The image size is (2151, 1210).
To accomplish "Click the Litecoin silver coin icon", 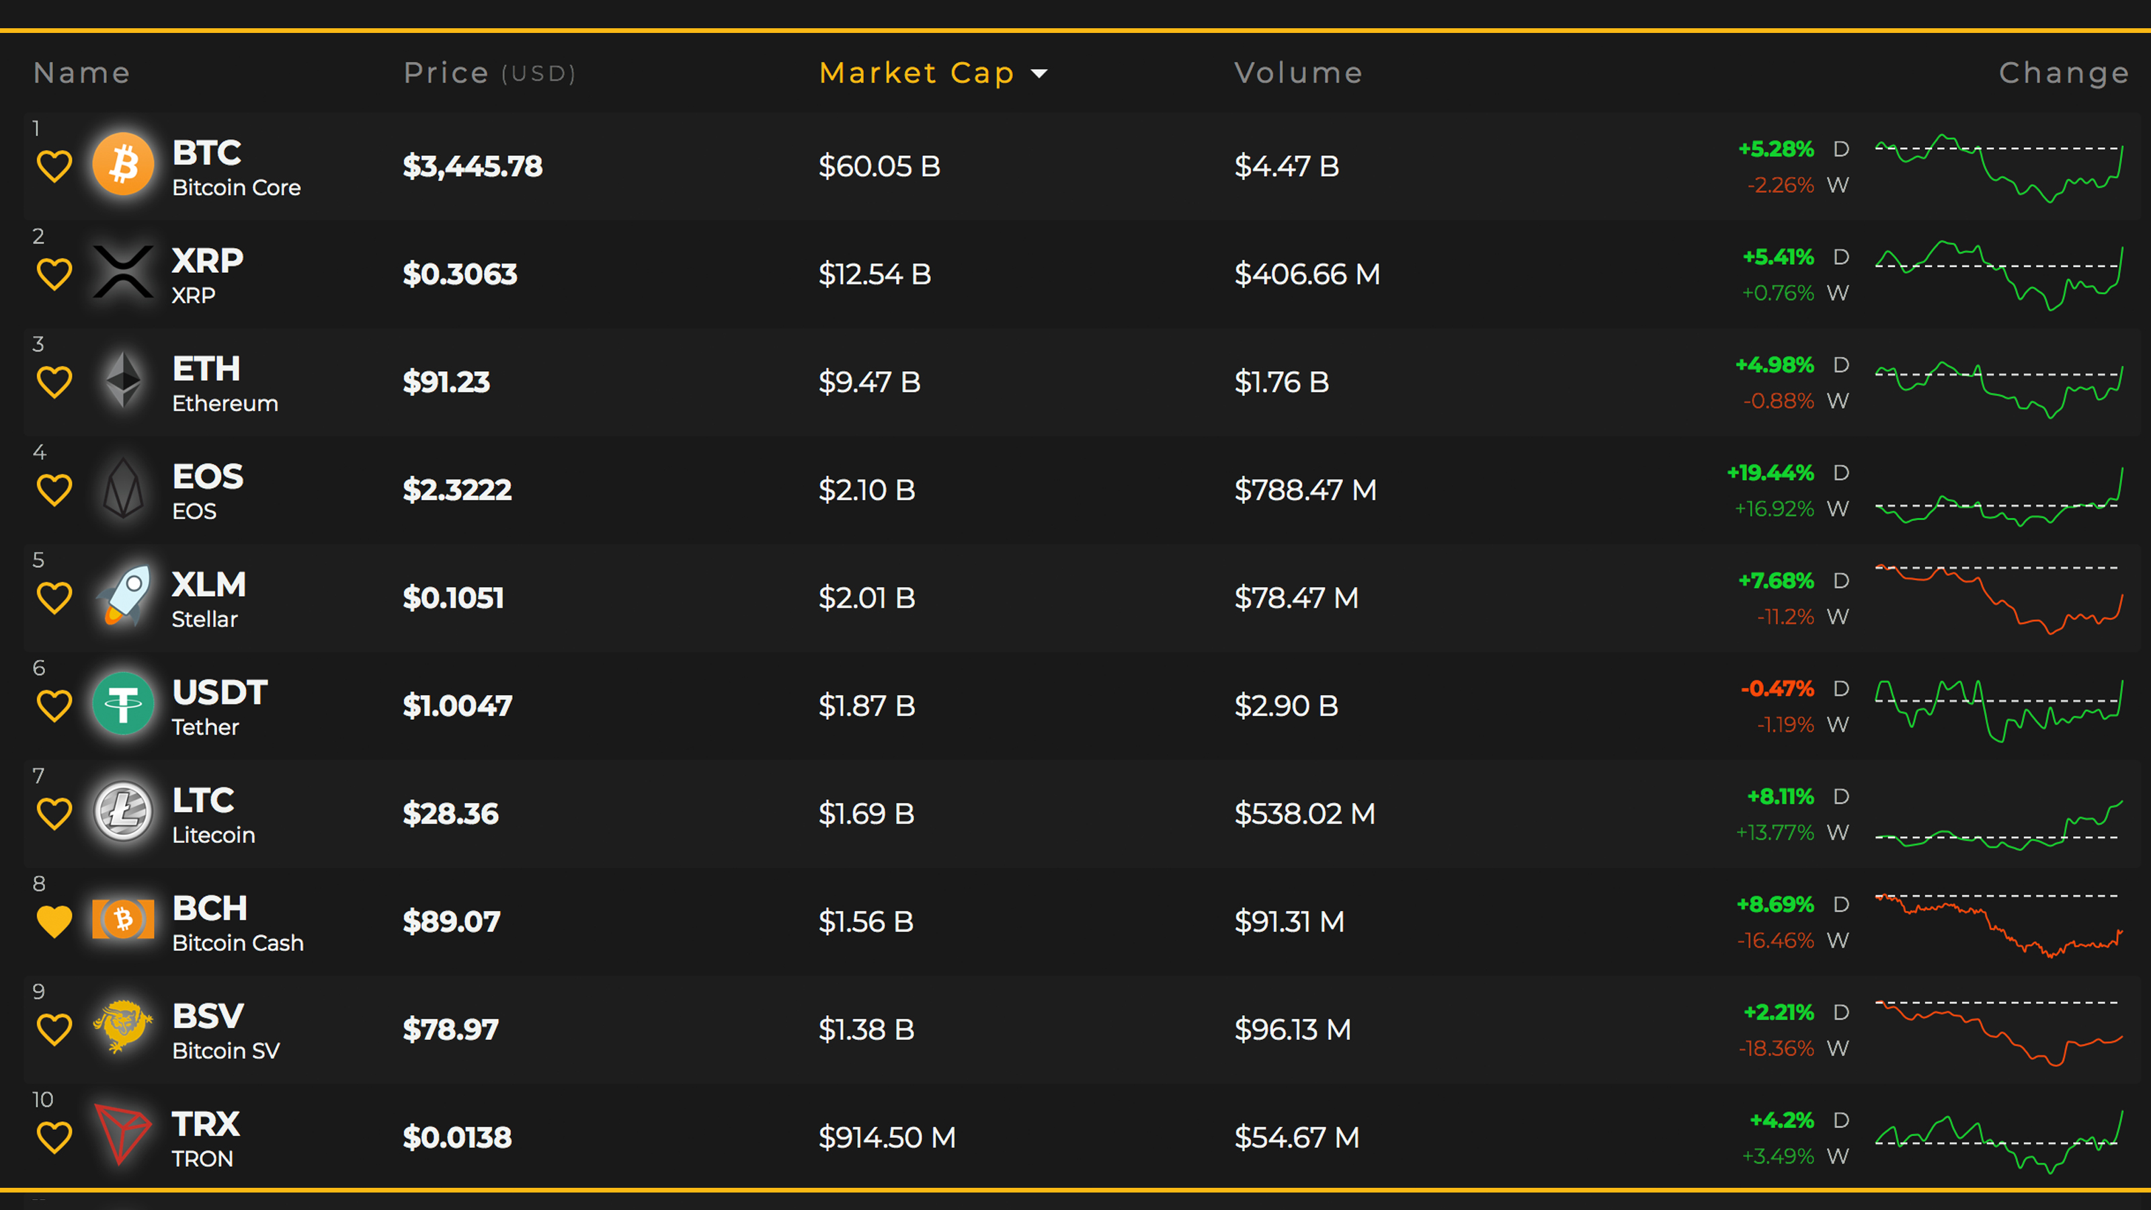I will tap(123, 811).
